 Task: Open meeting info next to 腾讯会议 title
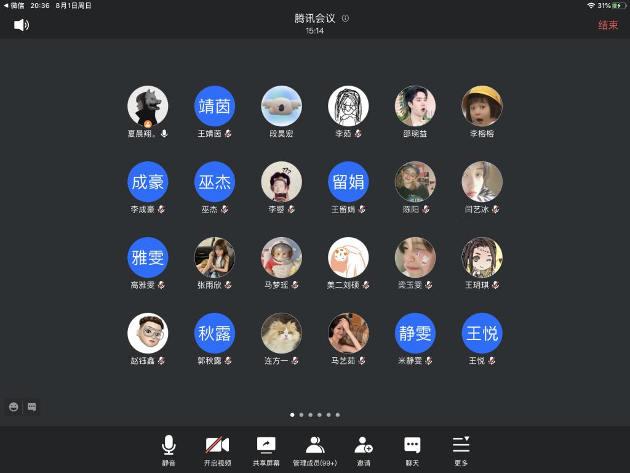click(345, 18)
